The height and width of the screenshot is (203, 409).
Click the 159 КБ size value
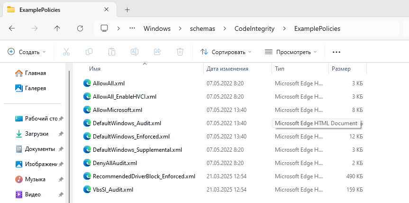click(355, 189)
